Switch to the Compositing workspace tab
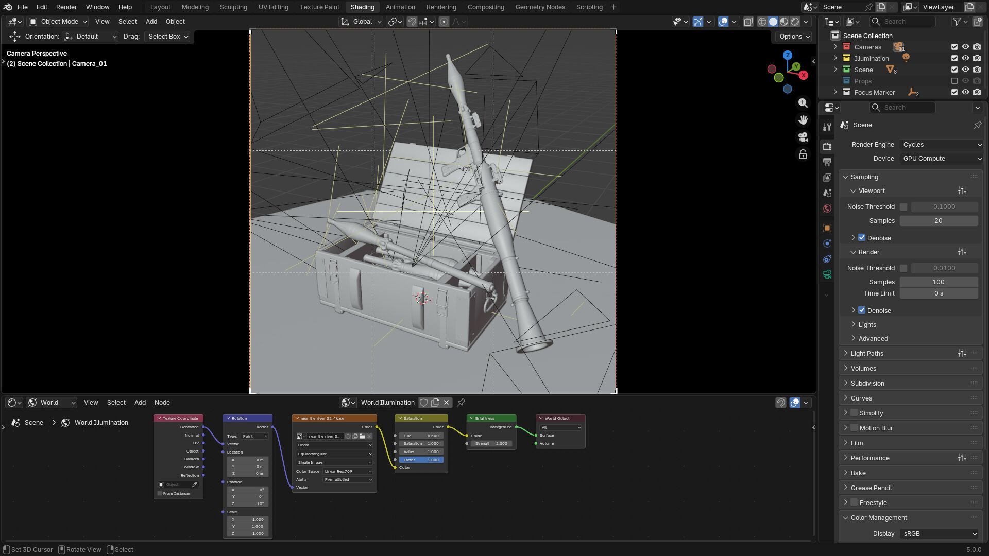Viewport: 989px width, 556px height. [485, 7]
